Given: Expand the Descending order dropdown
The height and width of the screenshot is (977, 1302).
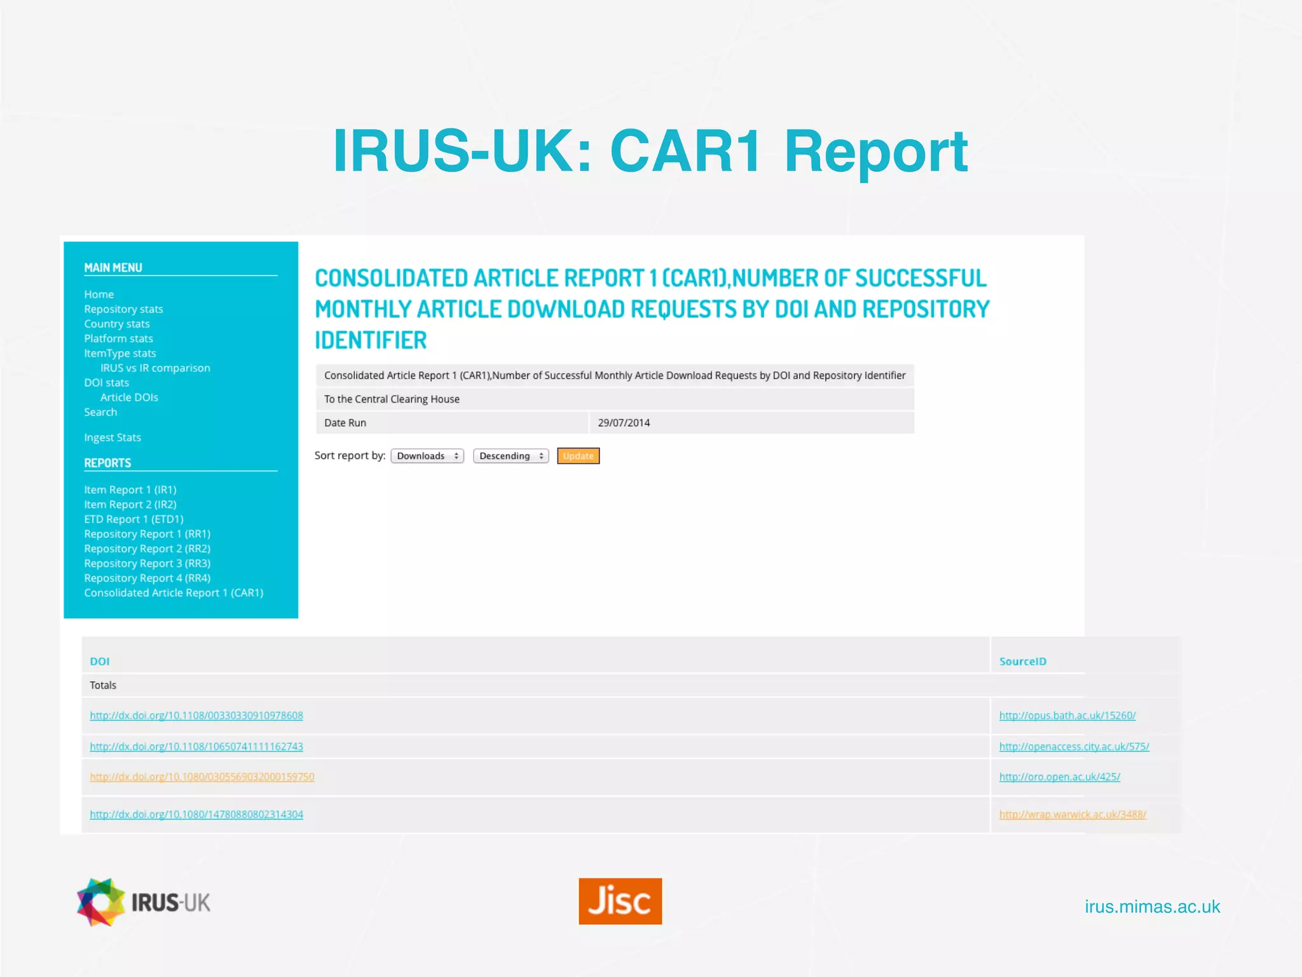Looking at the screenshot, I should (x=511, y=456).
